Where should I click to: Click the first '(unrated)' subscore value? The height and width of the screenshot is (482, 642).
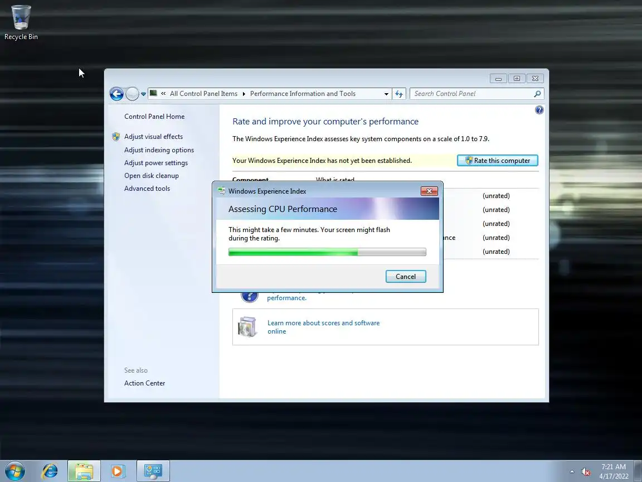[496, 196]
